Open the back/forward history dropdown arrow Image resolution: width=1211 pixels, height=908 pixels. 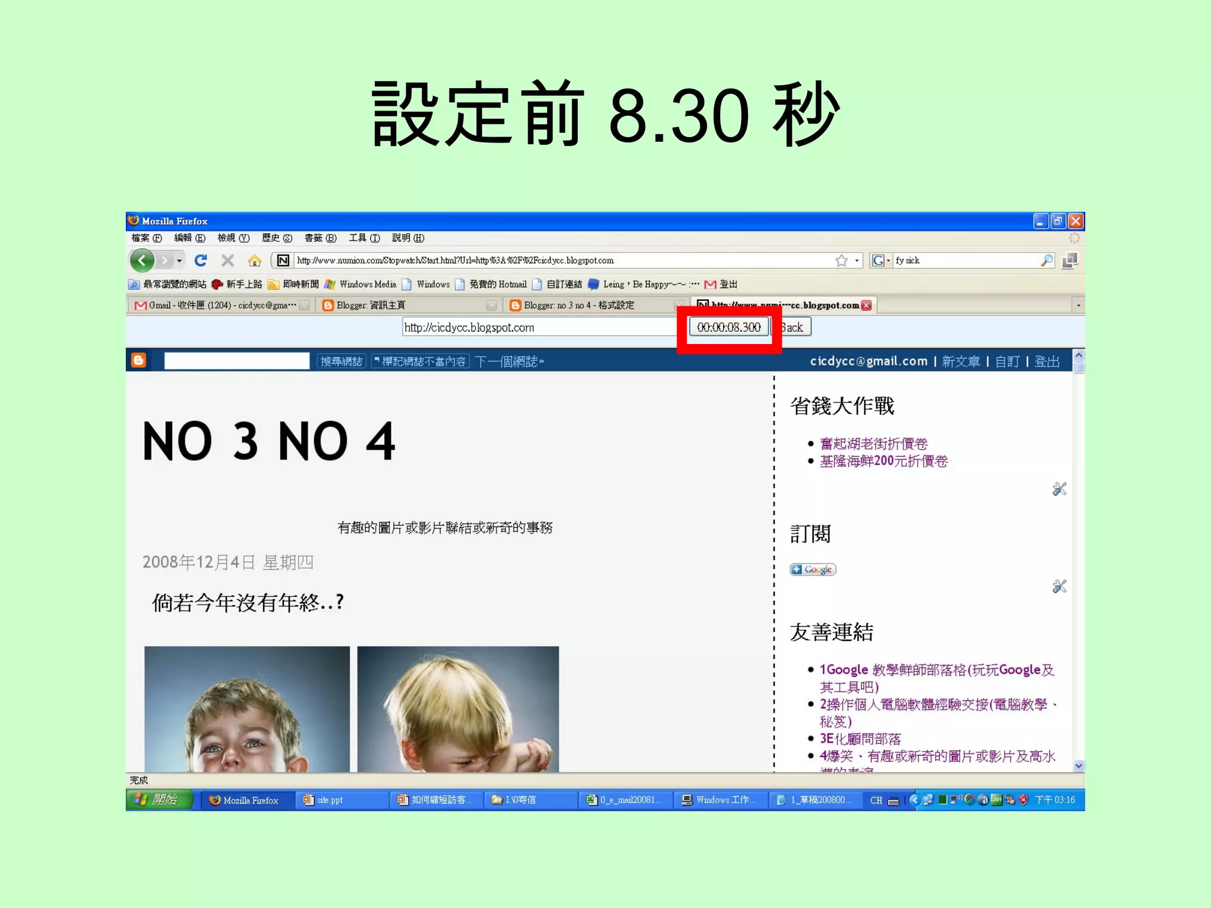pos(179,261)
